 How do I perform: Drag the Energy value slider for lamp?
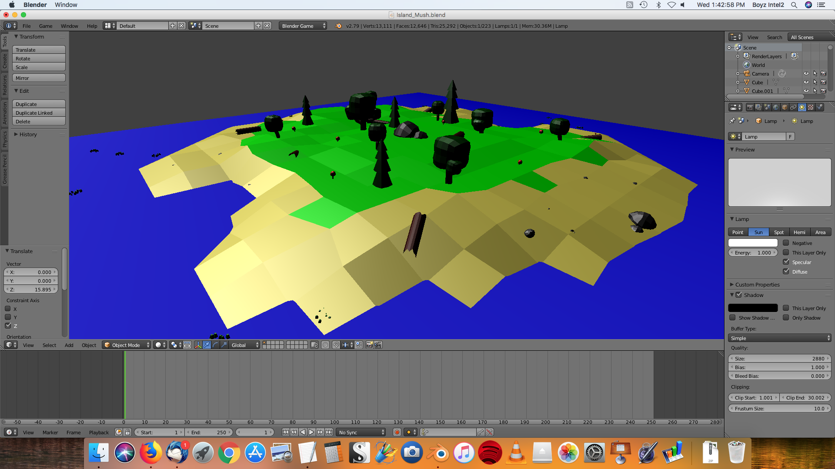(x=753, y=252)
